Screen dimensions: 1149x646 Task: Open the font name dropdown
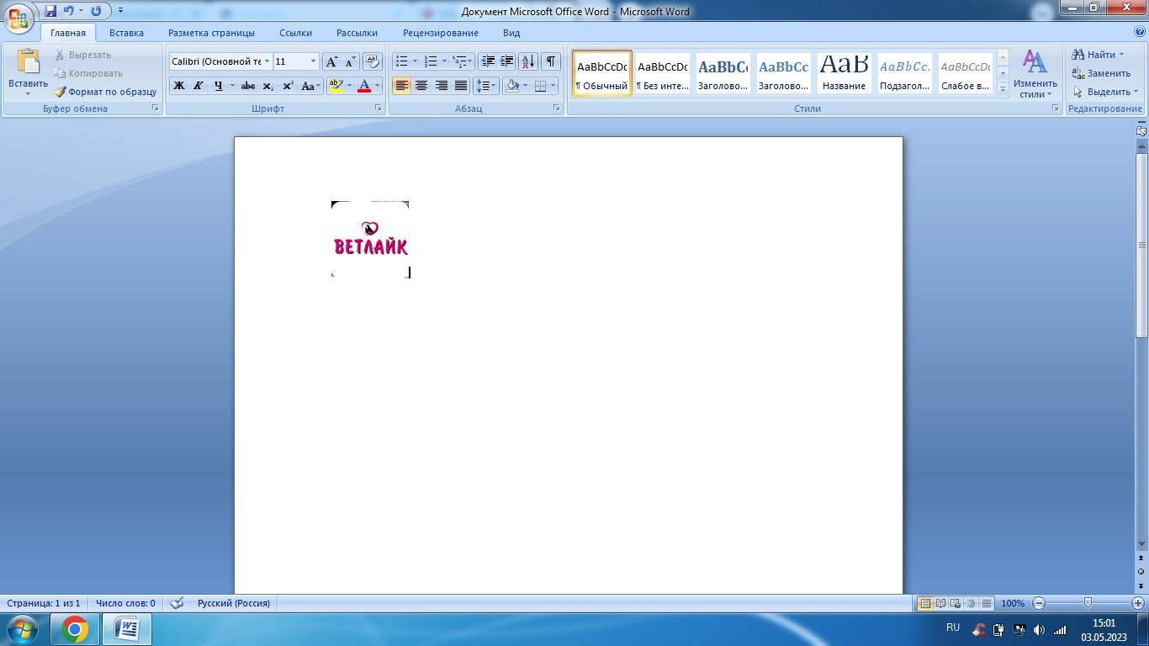(267, 61)
